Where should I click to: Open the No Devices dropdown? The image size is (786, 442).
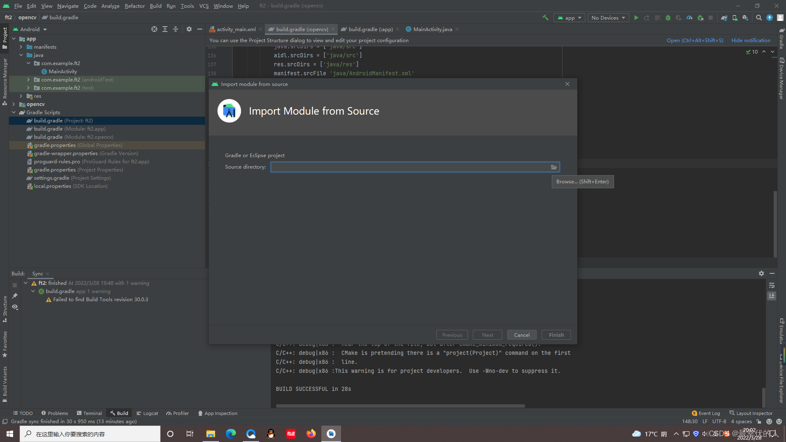[x=608, y=18]
